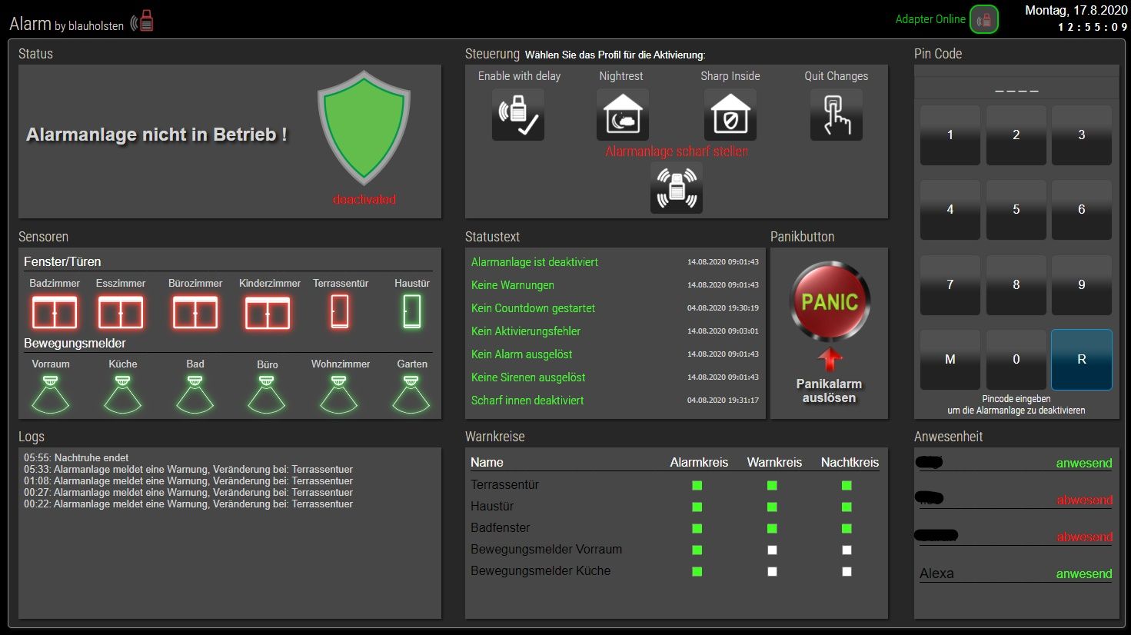Select Esszimmer window sensor icon

[121, 313]
